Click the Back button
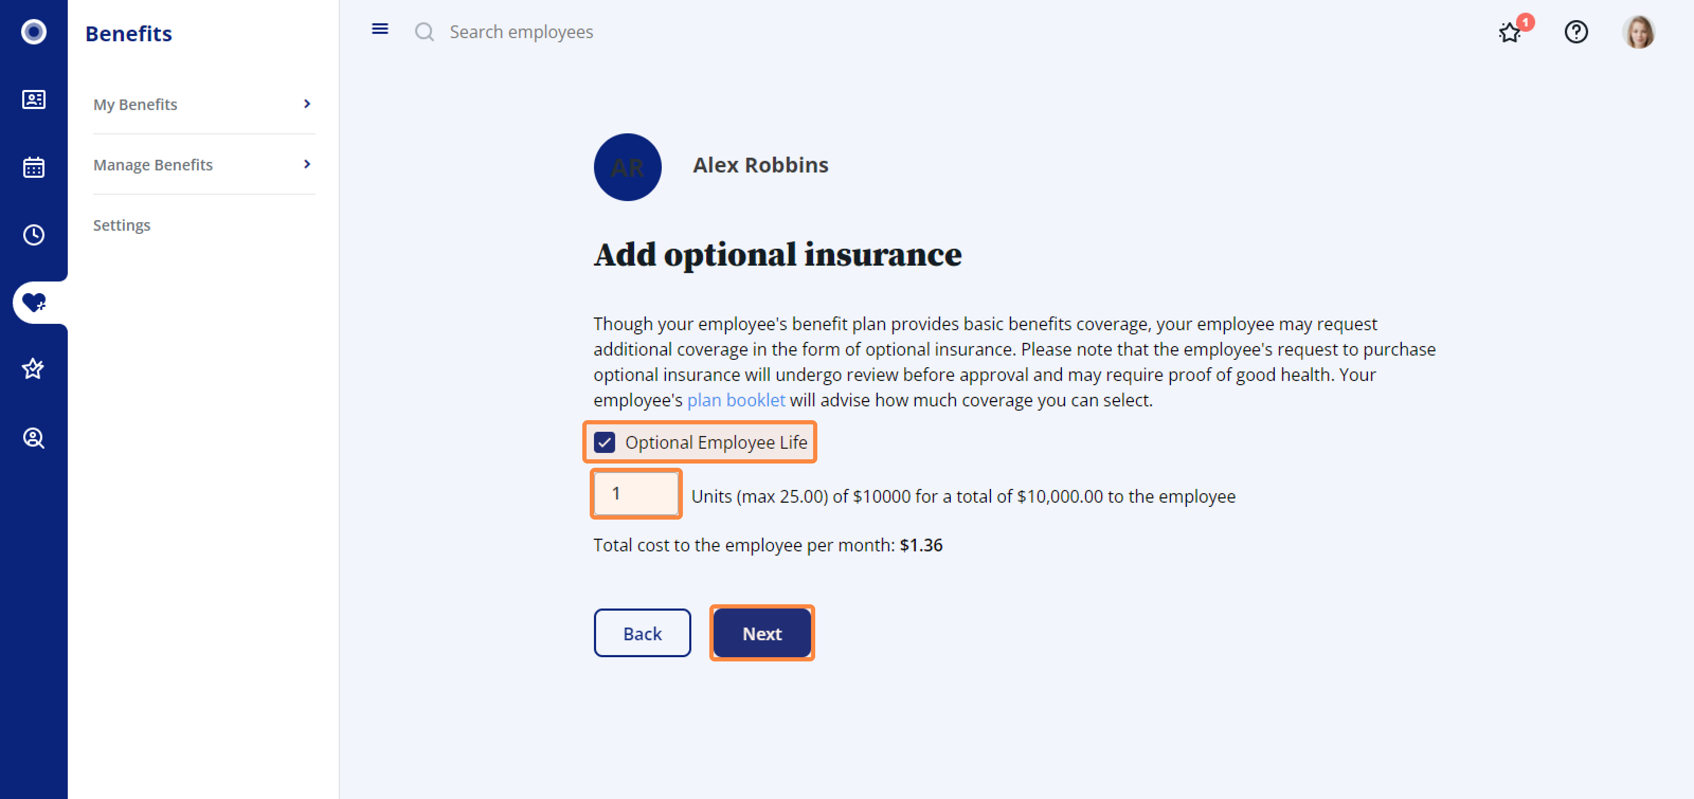Screen dimensions: 1694x799 coord(643,633)
